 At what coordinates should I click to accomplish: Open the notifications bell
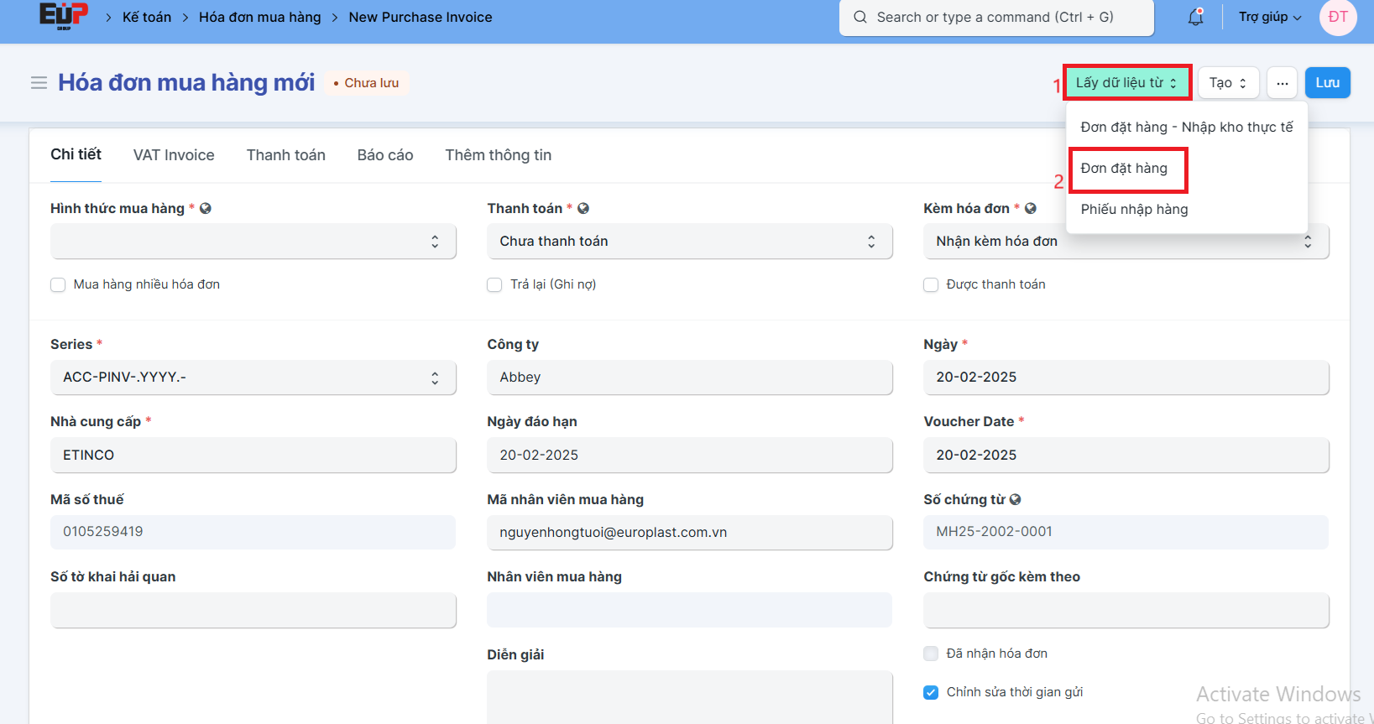1195,17
